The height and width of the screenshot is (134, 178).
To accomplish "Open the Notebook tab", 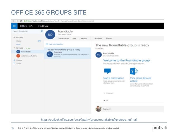I will click(98, 38).
